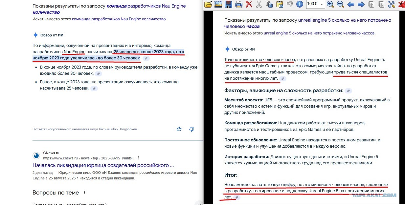
Task: Click the previous page up-arrow icon
Action: (371, 4)
